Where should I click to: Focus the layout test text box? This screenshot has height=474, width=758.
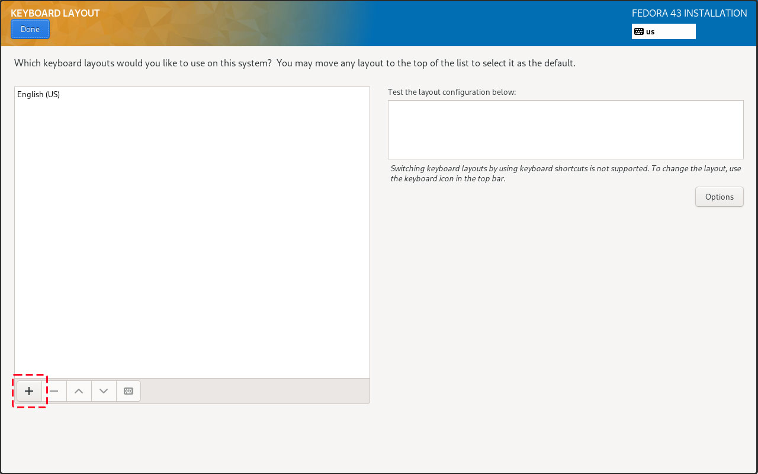565,129
